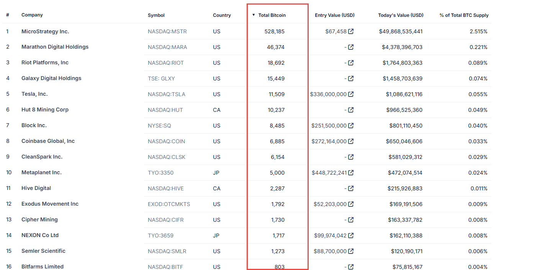
Task: Select the $336,000,000 entry value
Action: 329,94
